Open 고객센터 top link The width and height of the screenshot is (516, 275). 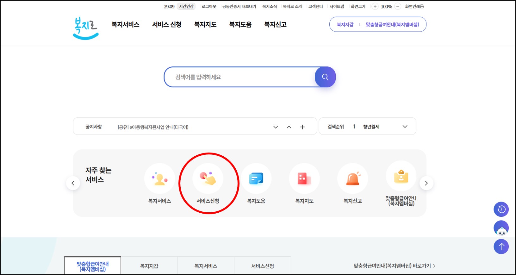(316, 6)
